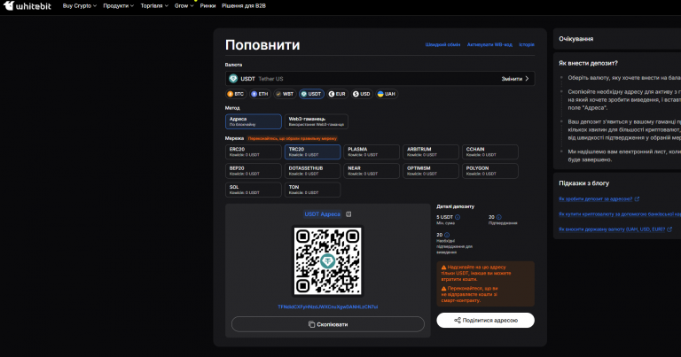Open Активувати WB-код link
This screenshot has height=357, width=681.
[489, 44]
